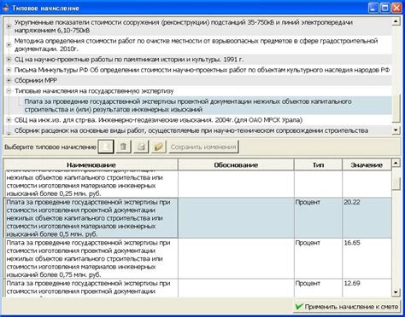Screen dimensions: 405x317
Task: Click the disabled Сохранить изменения button
Action: [x=203, y=147]
